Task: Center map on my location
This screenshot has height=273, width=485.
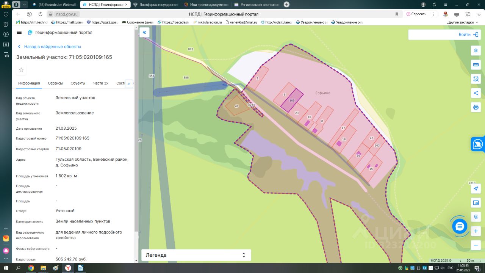Action: point(476,189)
